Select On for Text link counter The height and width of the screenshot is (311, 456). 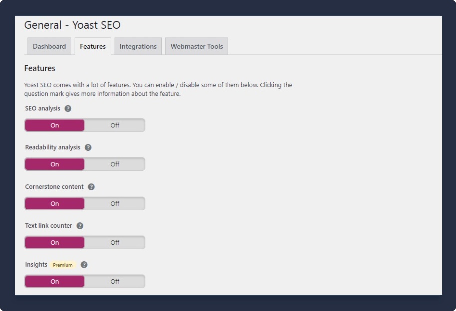coord(55,242)
